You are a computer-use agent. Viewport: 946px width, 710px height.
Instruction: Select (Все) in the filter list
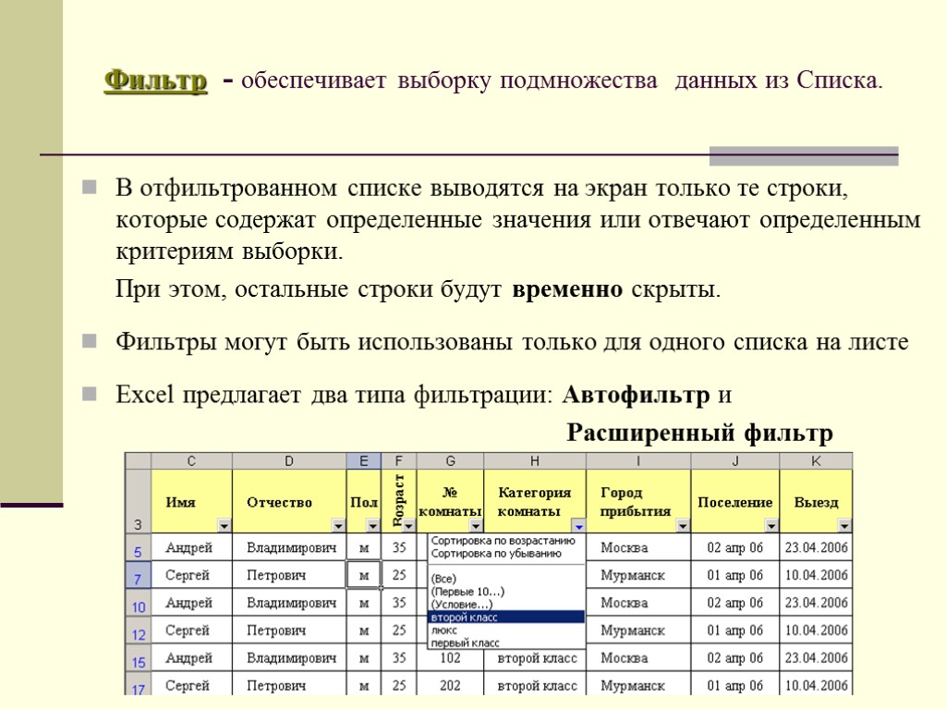pyautogui.click(x=443, y=579)
